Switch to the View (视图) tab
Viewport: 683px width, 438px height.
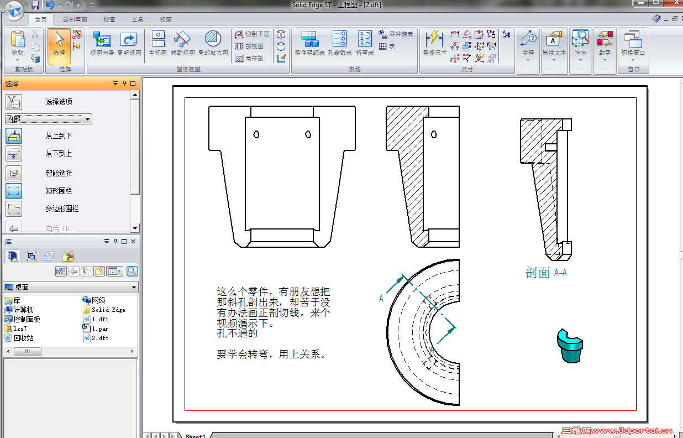pos(166,19)
